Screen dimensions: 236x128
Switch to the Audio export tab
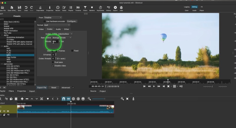[58, 29]
